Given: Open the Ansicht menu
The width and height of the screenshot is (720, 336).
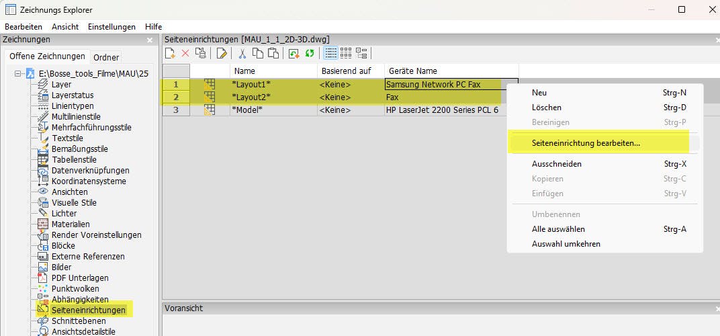Looking at the screenshot, I should tap(65, 27).
